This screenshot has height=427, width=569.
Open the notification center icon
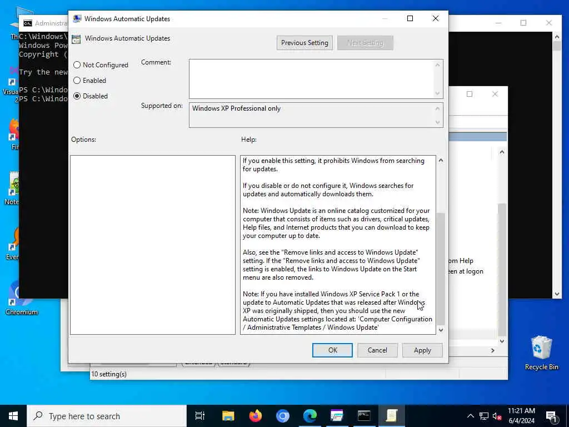[551, 416]
